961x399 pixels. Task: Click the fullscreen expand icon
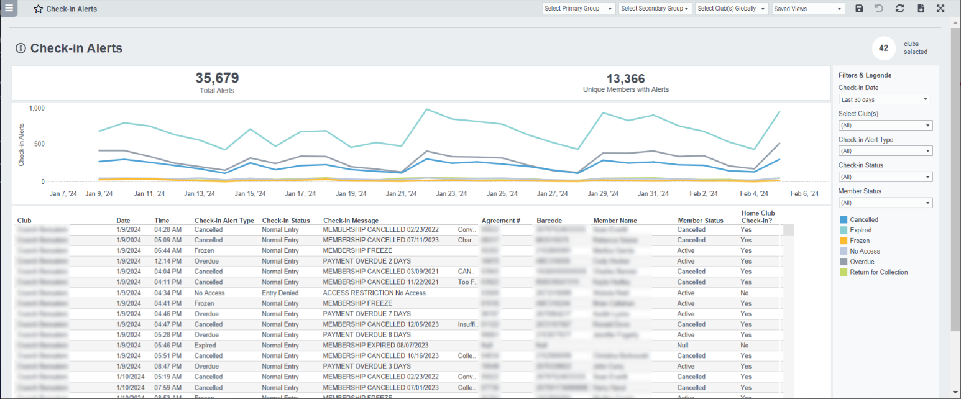pyautogui.click(x=940, y=9)
